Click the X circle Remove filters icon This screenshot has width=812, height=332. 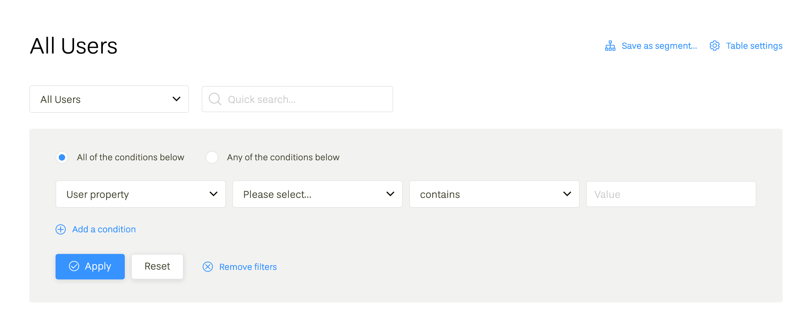[x=208, y=267]
